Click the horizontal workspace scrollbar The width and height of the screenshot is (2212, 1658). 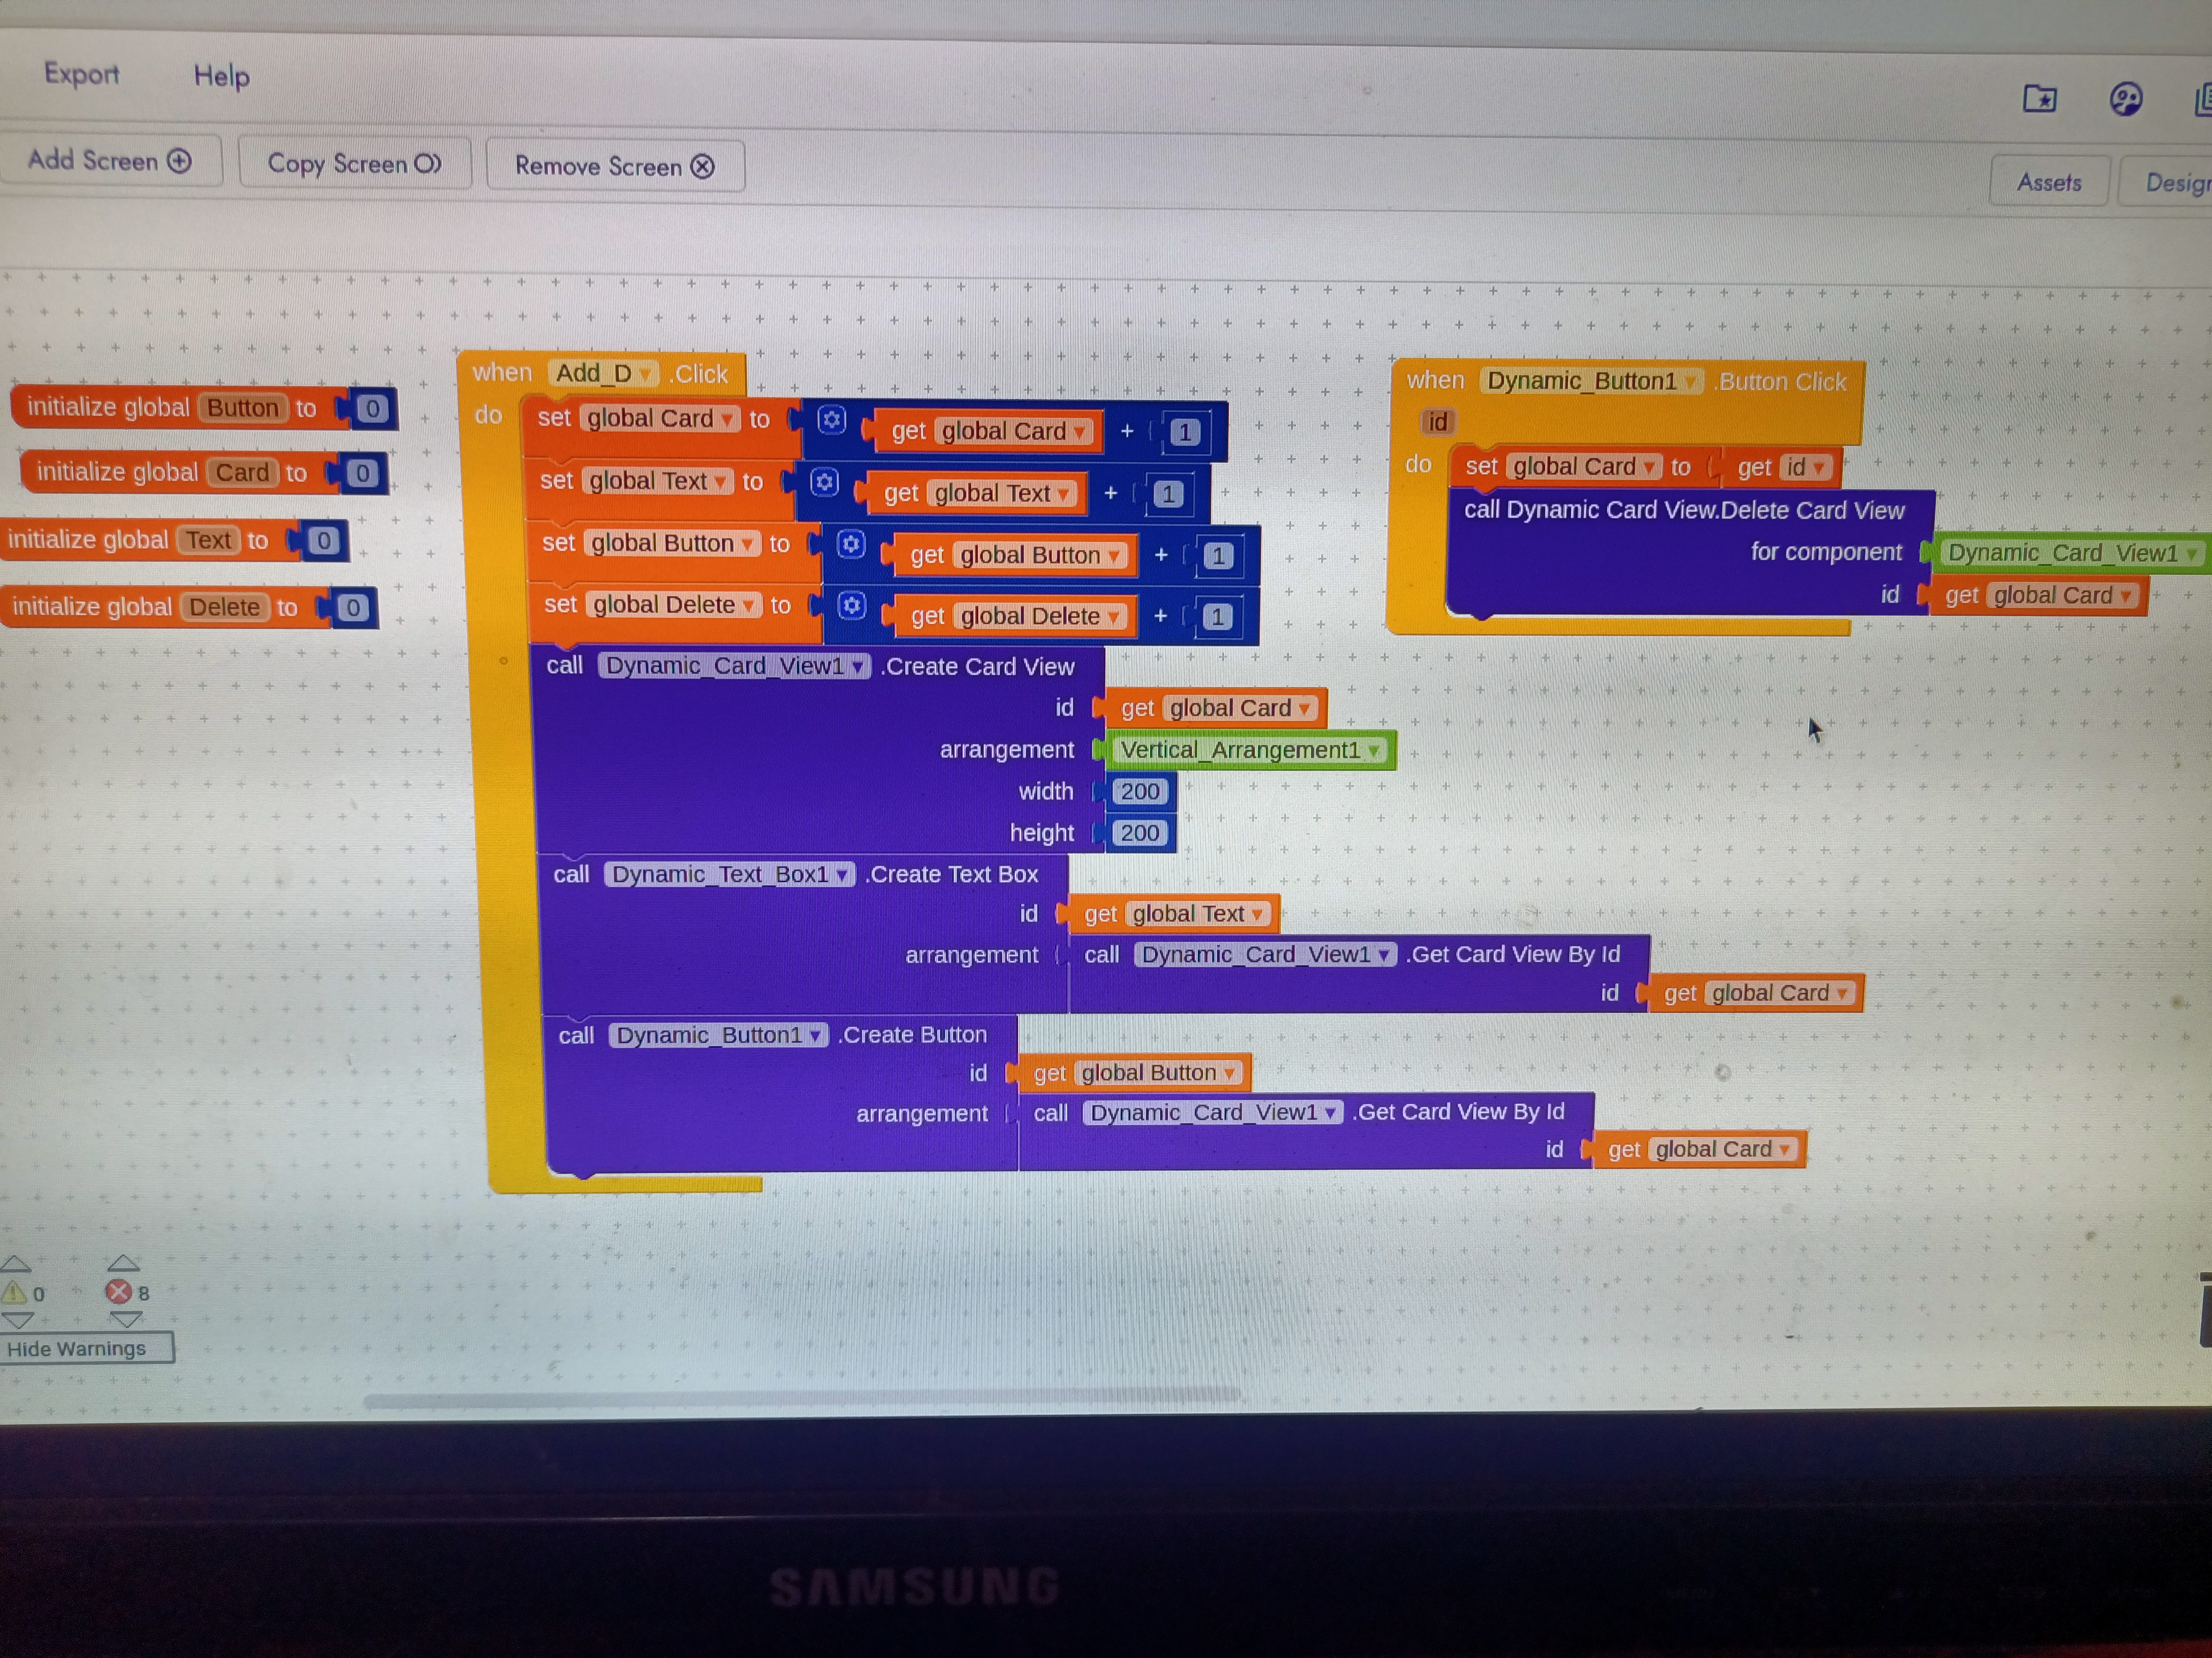pos(800,1398)
